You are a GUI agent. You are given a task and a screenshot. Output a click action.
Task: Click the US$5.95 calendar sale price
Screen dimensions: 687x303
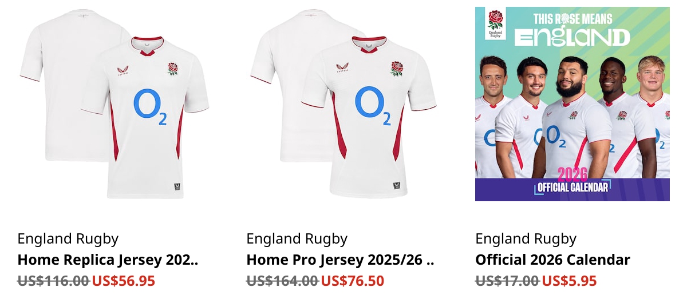pos(569,281)
